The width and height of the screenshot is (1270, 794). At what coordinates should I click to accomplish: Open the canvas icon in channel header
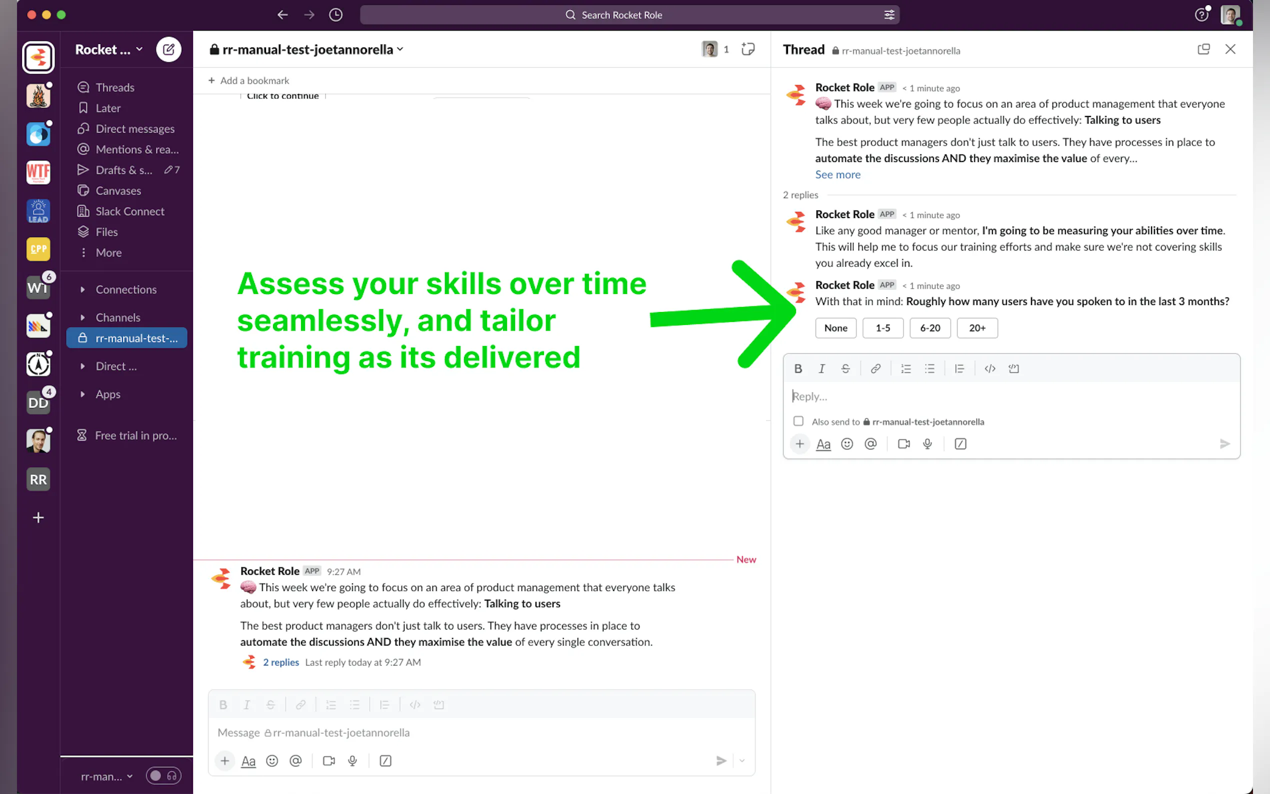(x=747, y=49)
